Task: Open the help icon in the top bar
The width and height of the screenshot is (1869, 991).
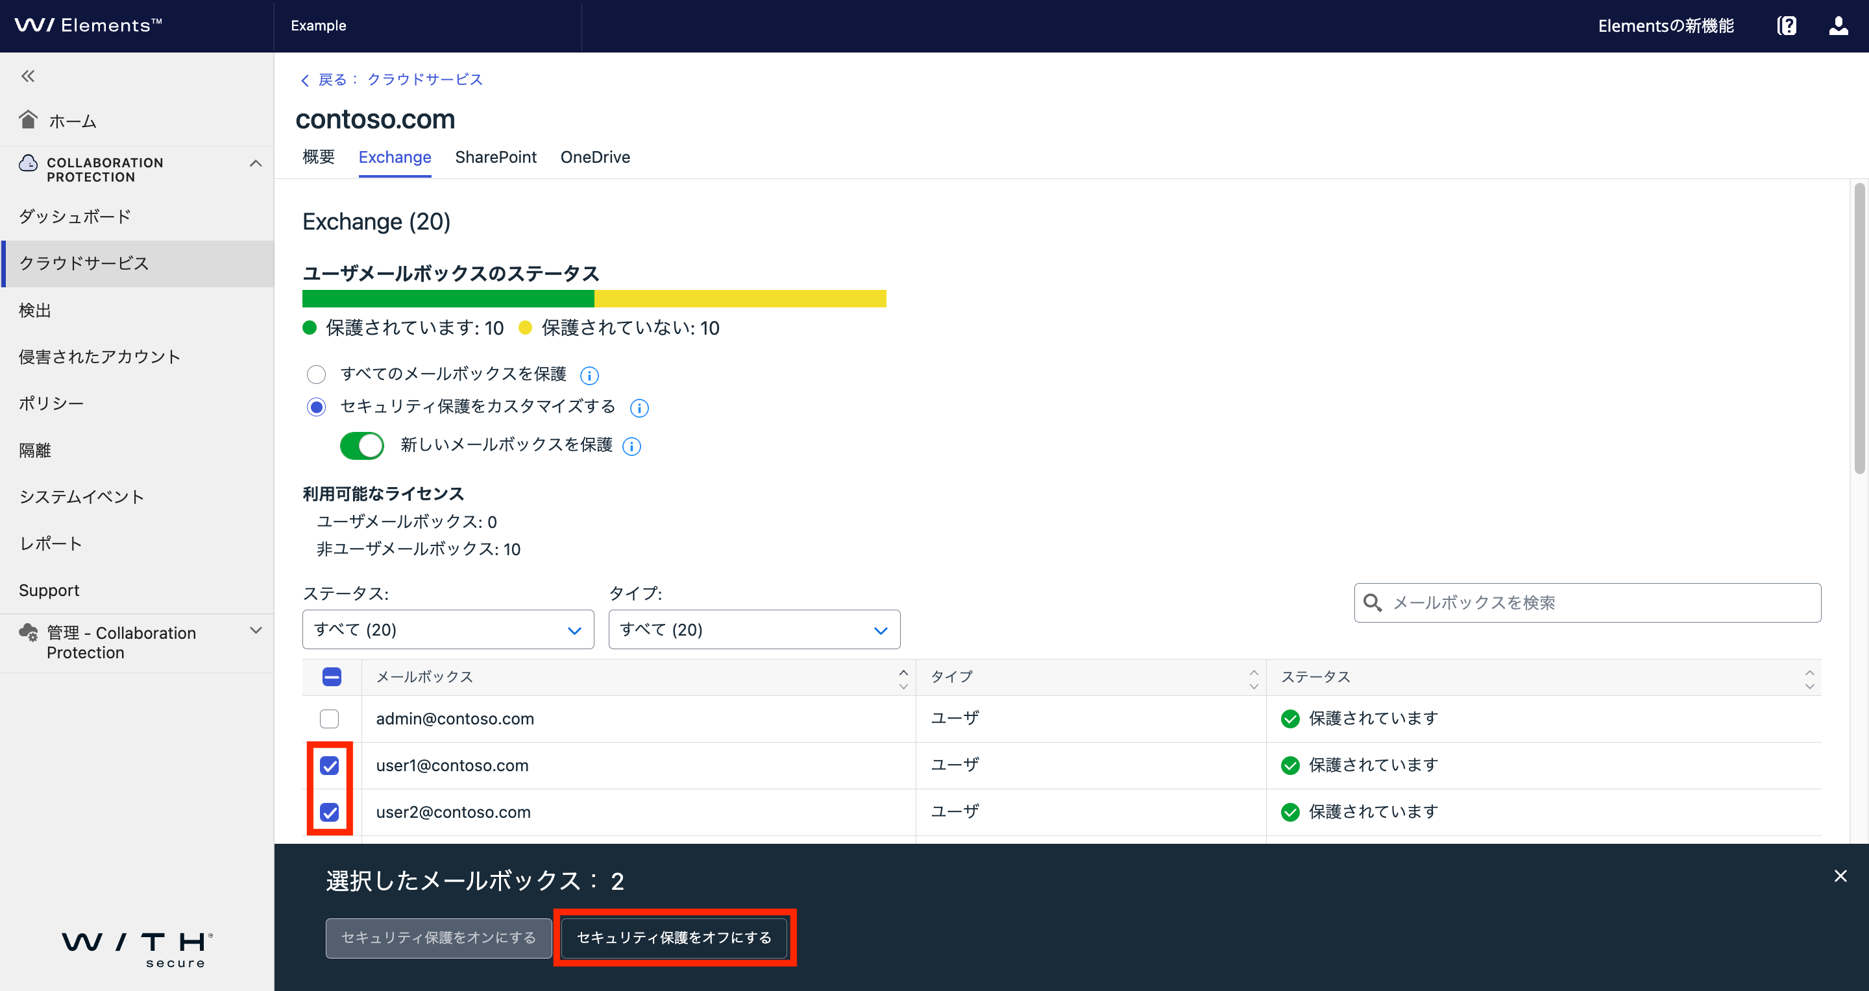Action: pyautogui.click(x=1787, y=26)
